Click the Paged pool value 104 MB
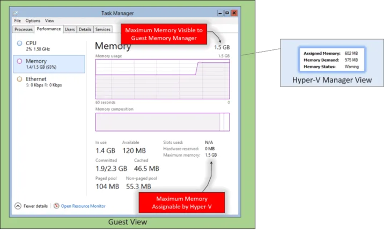Viewport: 384px width, 232px height. pyautogui.click(x=107, y=186)
